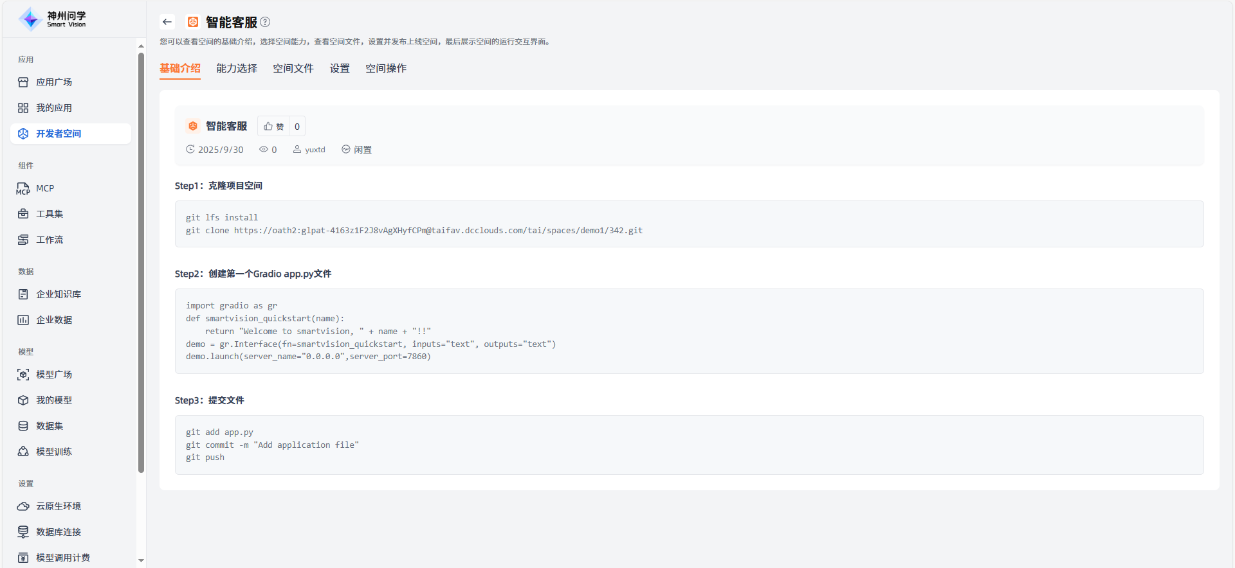The height and width of the screenshot is (568, 1235).
Task: Click the back arrow button
Action: 167,22
